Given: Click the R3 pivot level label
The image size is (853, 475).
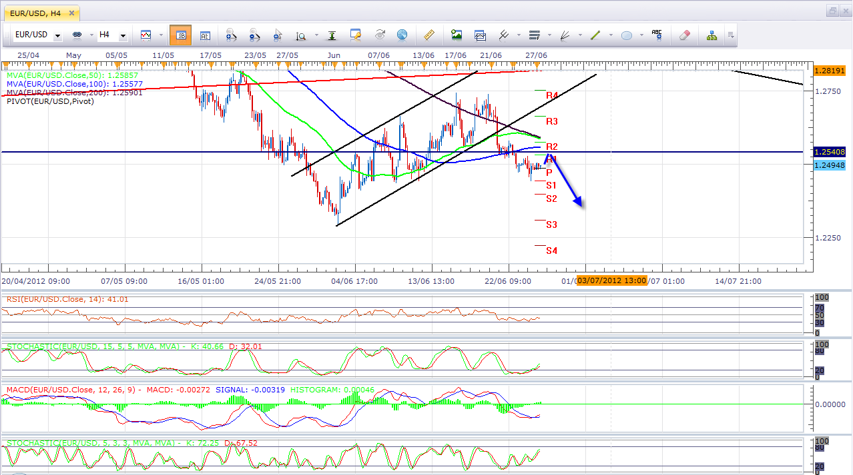Looking at the screenshot, I should pyautogui.click(x=552, y=121).
